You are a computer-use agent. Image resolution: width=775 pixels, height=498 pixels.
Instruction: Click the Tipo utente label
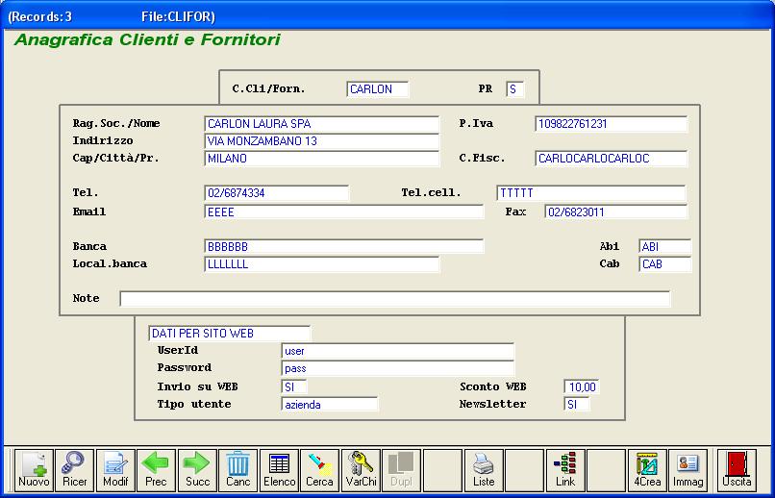coord(194,404)
